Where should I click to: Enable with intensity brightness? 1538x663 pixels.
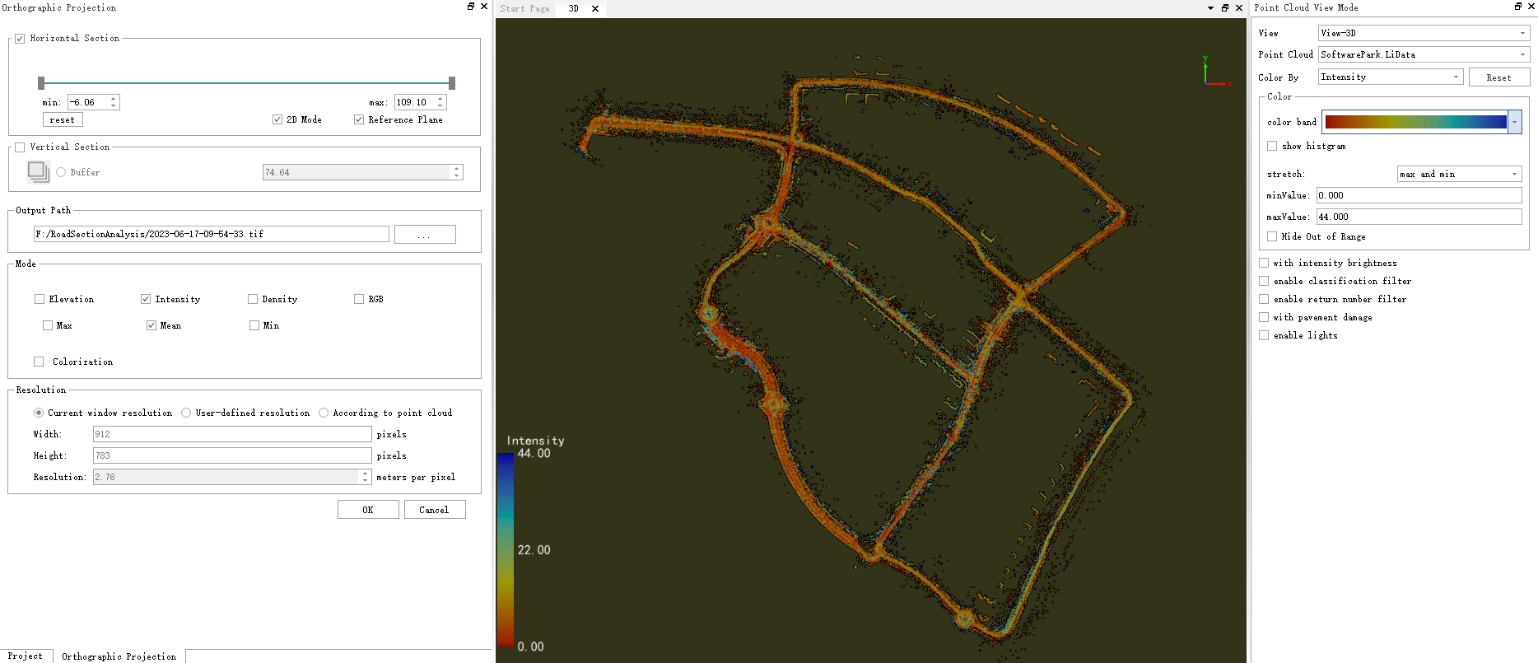tap(1264, 263)
